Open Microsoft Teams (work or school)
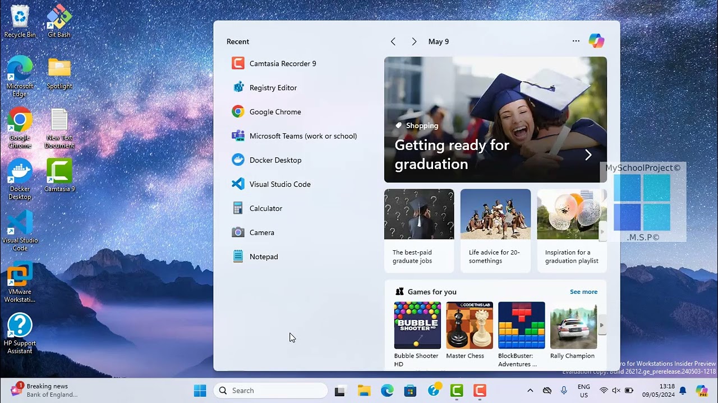 [296, 135]
